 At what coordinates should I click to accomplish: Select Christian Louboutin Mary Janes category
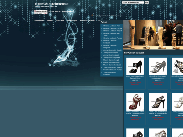[x=112, y=34]
